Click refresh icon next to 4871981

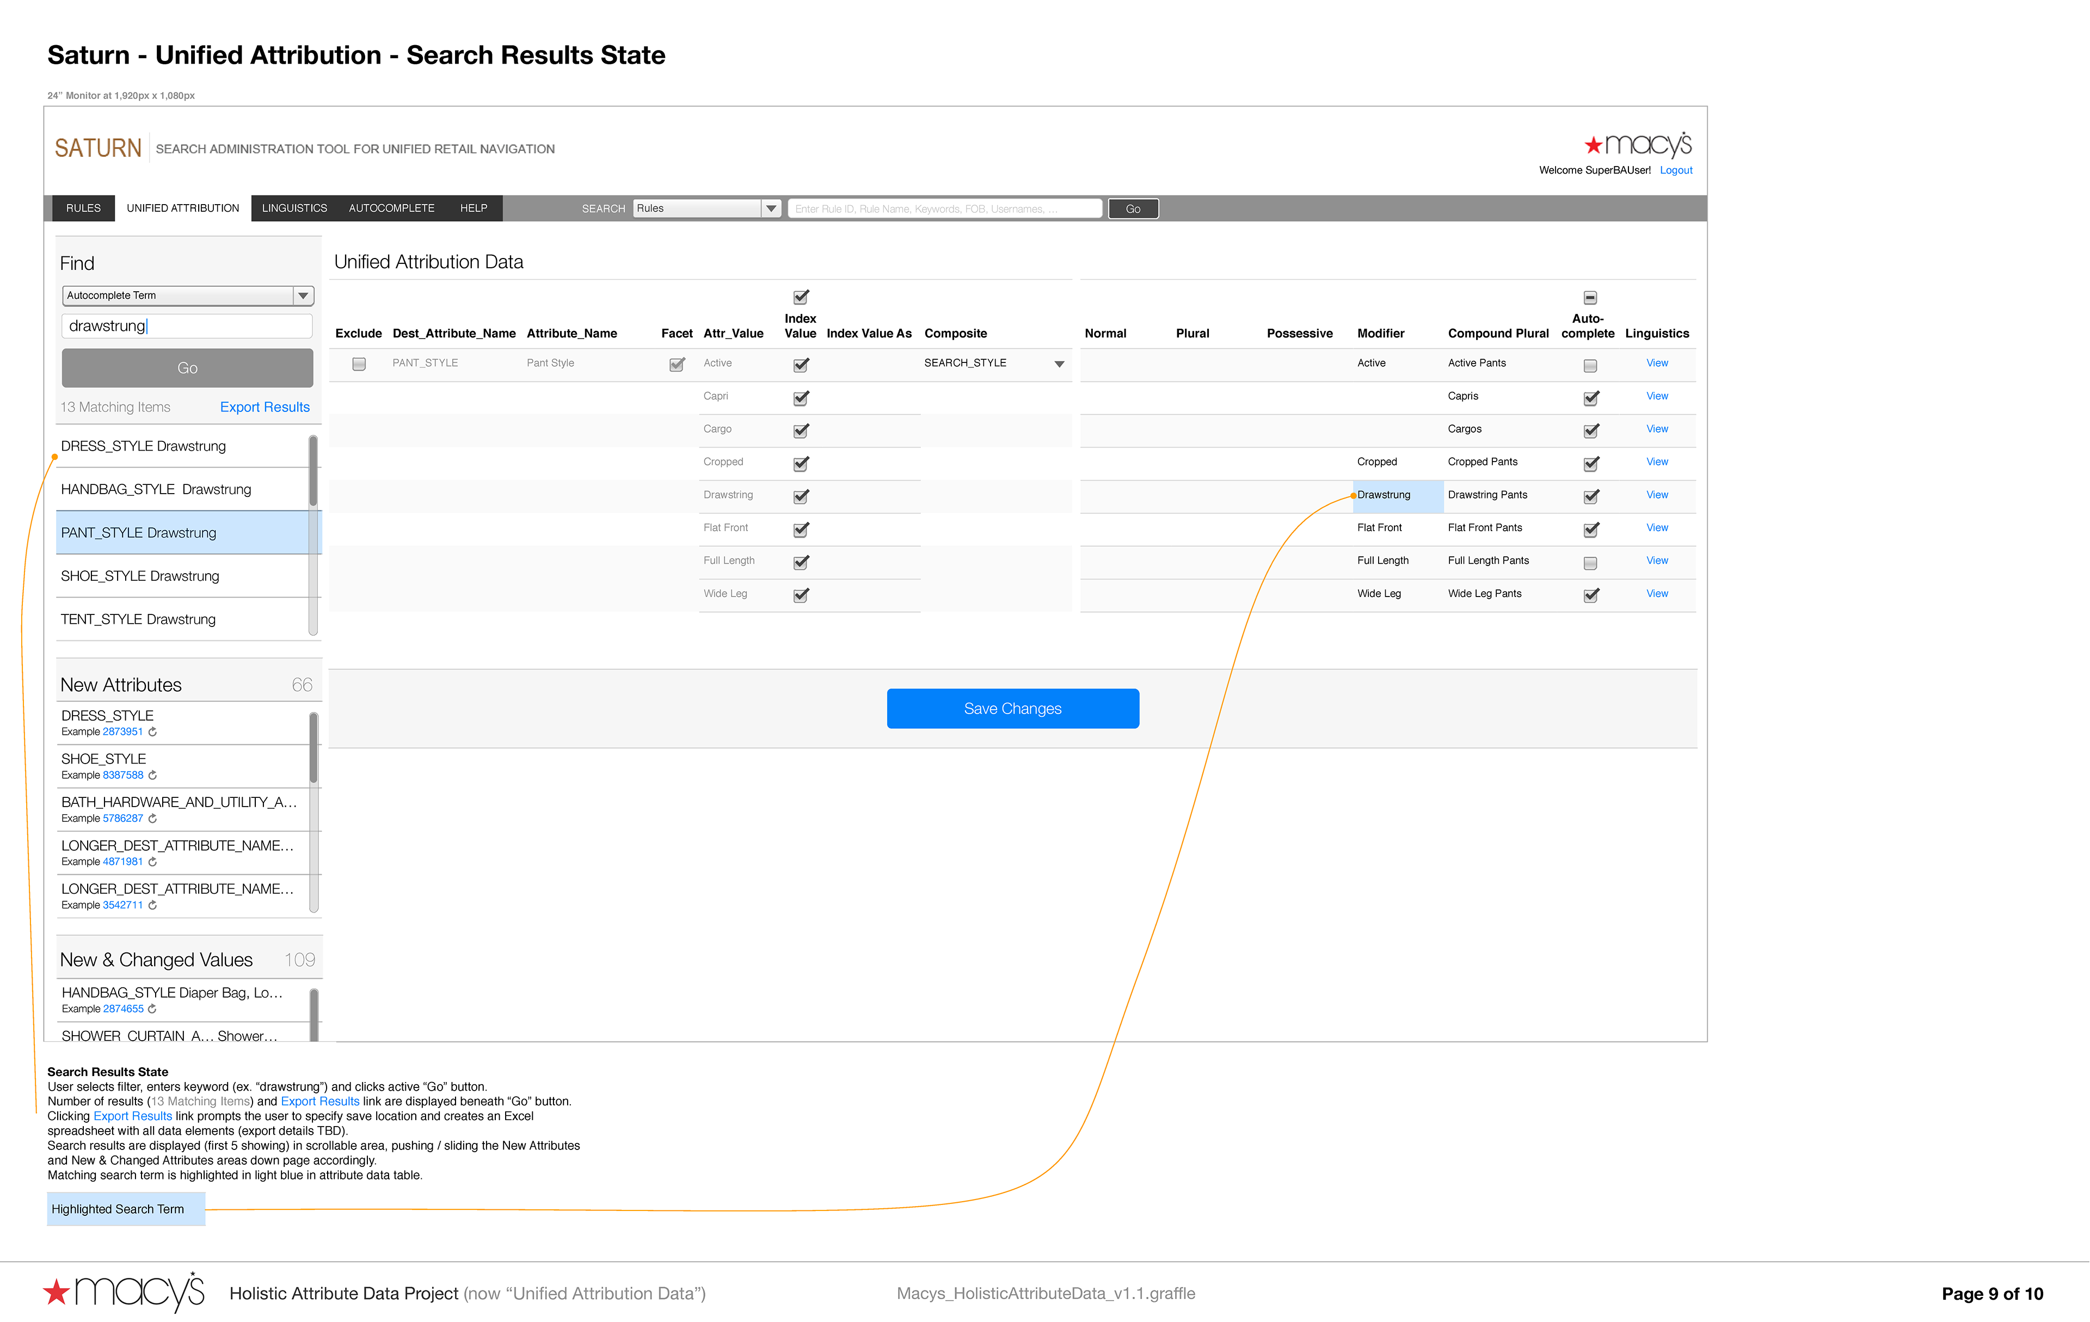point(153,862)
